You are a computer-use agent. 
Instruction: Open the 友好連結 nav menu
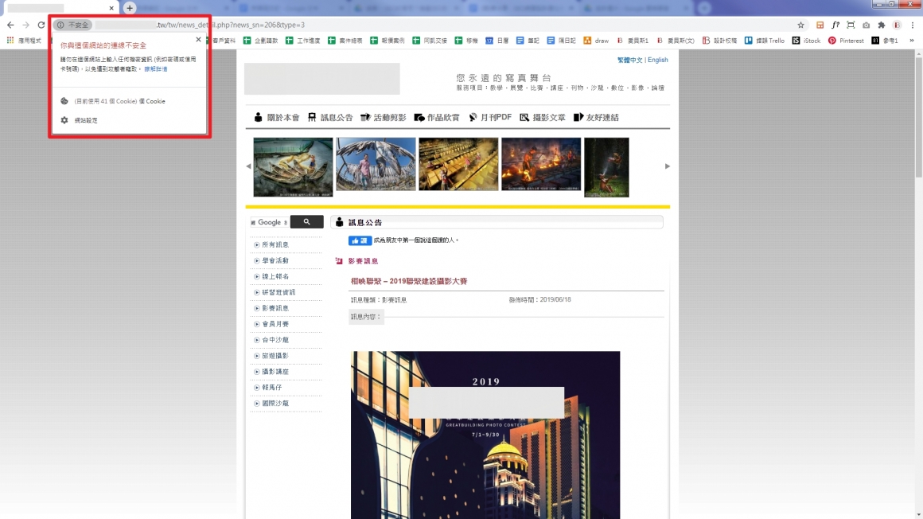tap(596, 117)
